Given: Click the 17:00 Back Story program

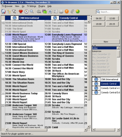Looking at the screenshot, I should (x=25, y=72).
